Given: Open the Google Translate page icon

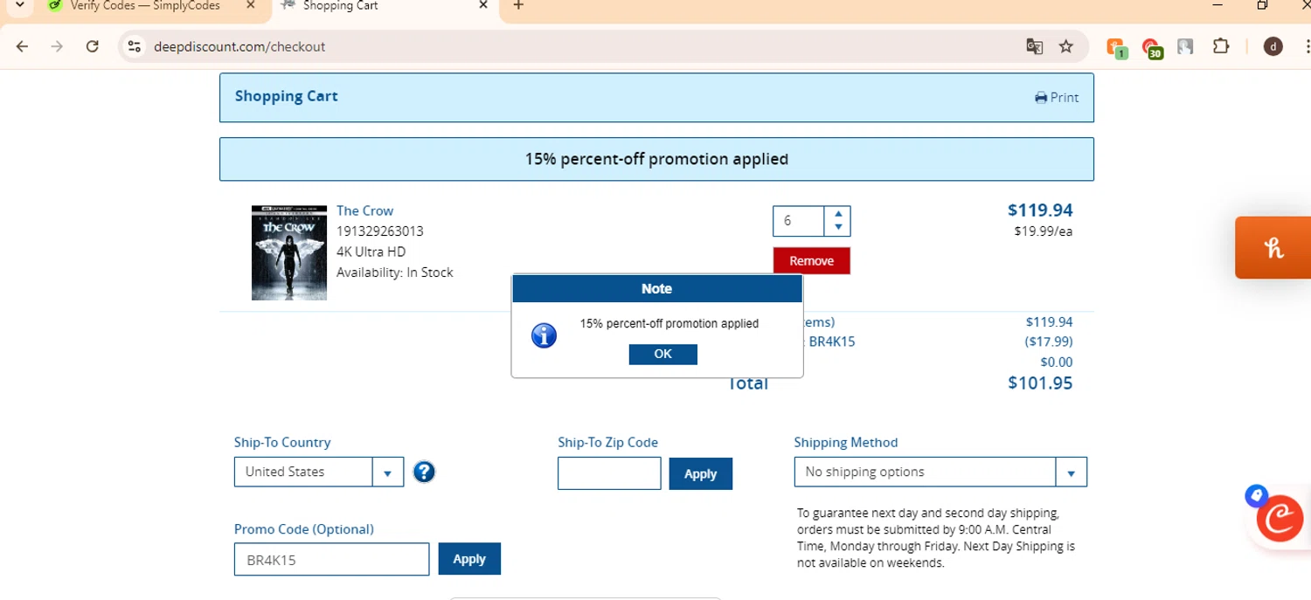Looking at the screenshot, I should tap(1034, 47).
